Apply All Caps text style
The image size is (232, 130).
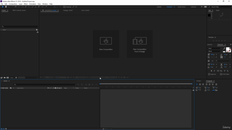(218, 71)
